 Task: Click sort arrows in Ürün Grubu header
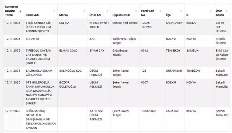click(x=229, y=11)
